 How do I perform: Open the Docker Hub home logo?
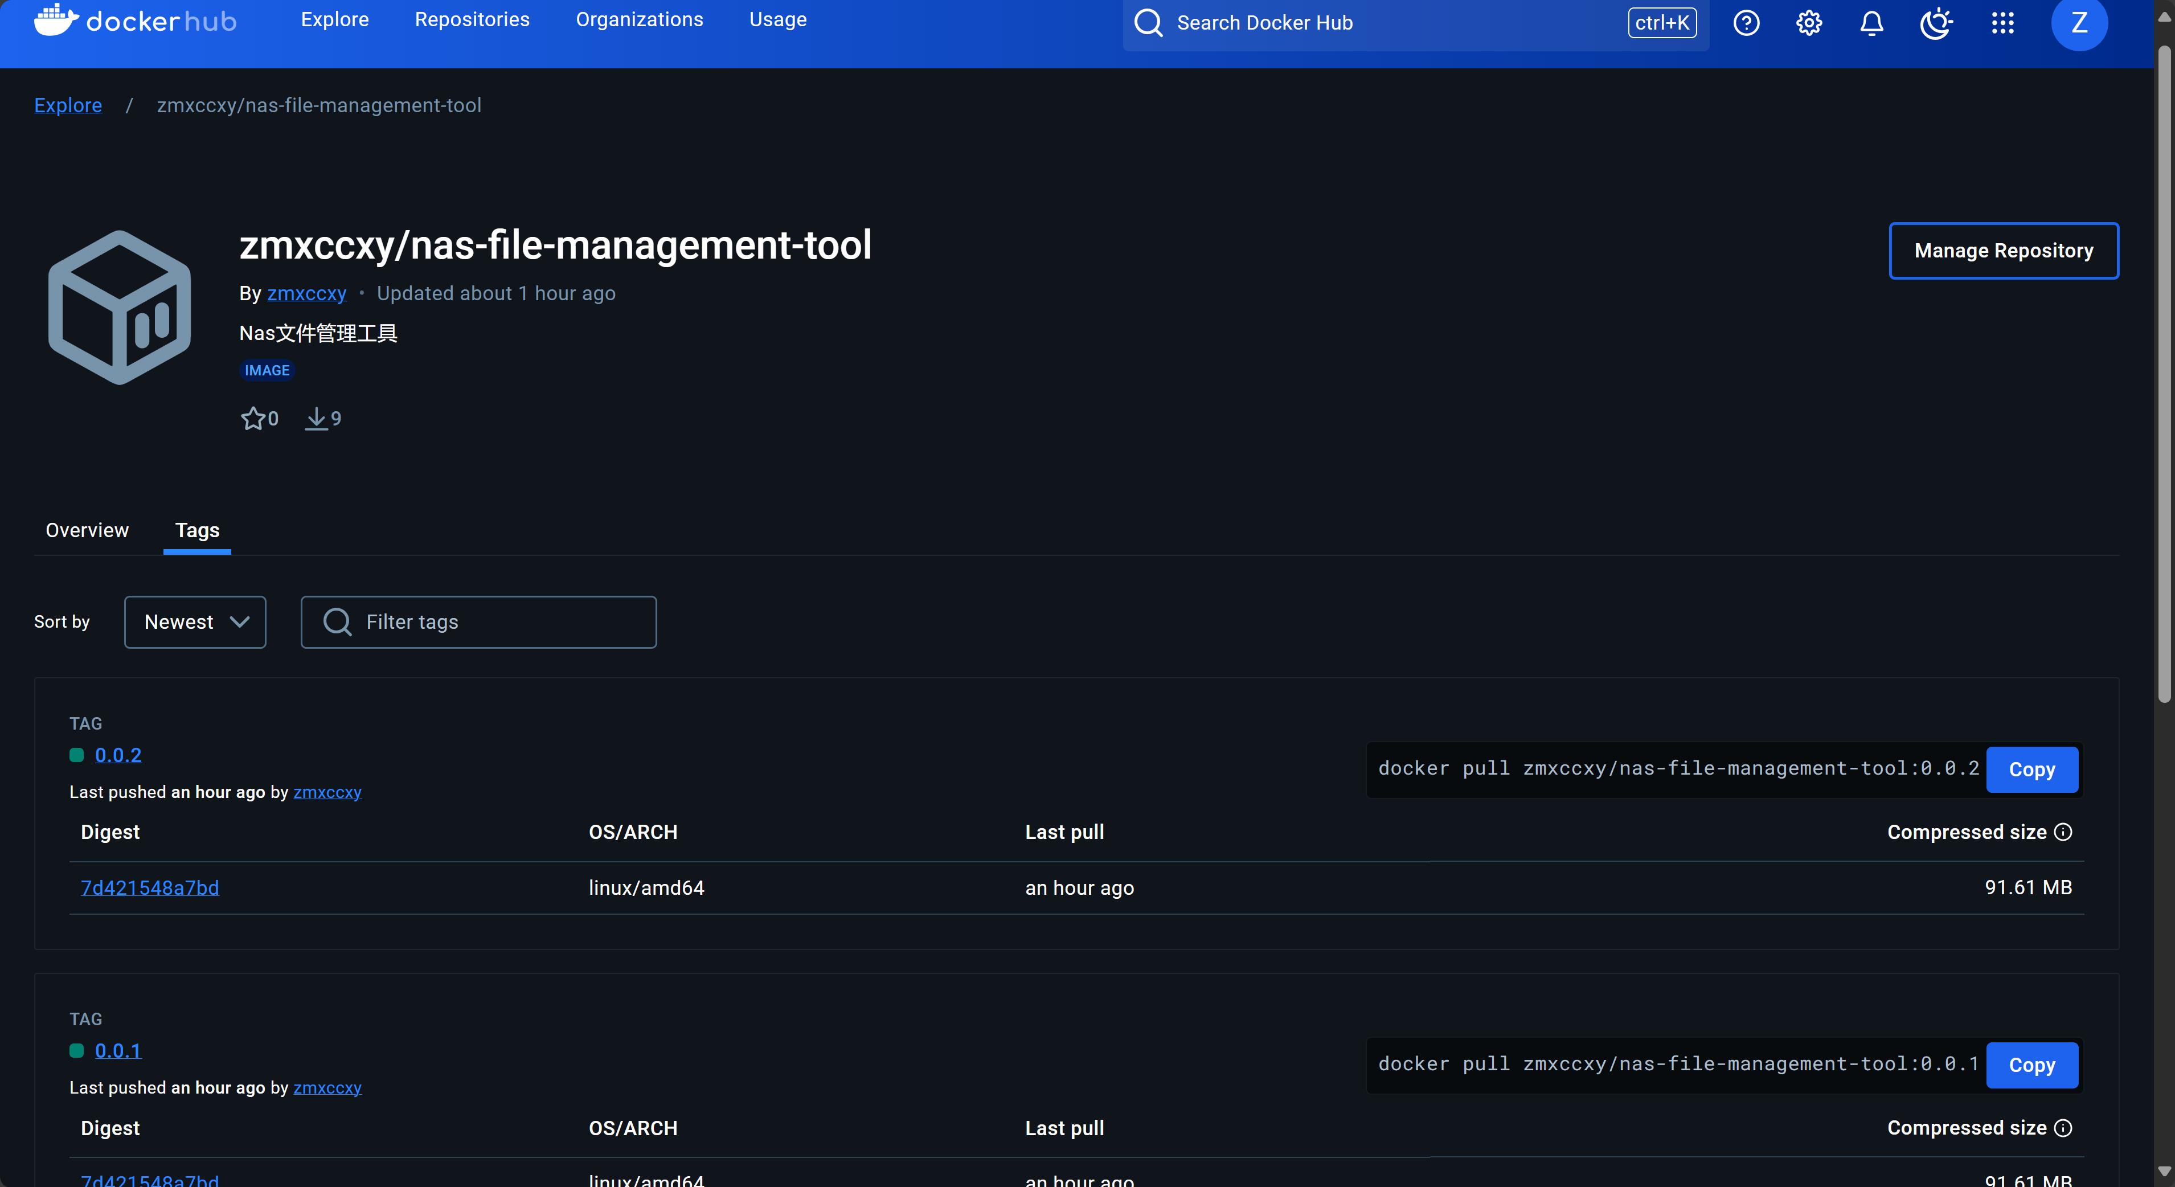135,21
